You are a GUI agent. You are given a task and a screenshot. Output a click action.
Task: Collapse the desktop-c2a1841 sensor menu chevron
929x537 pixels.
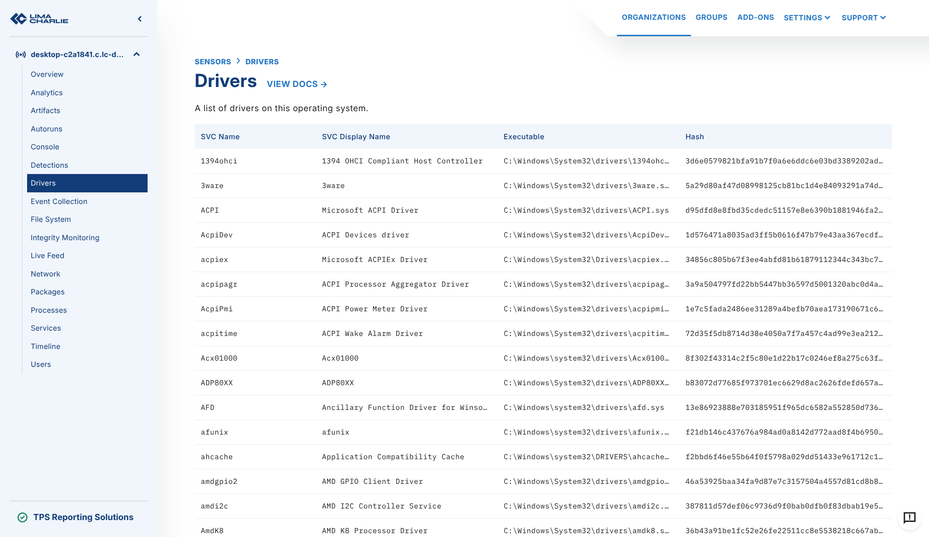point(136,55)
